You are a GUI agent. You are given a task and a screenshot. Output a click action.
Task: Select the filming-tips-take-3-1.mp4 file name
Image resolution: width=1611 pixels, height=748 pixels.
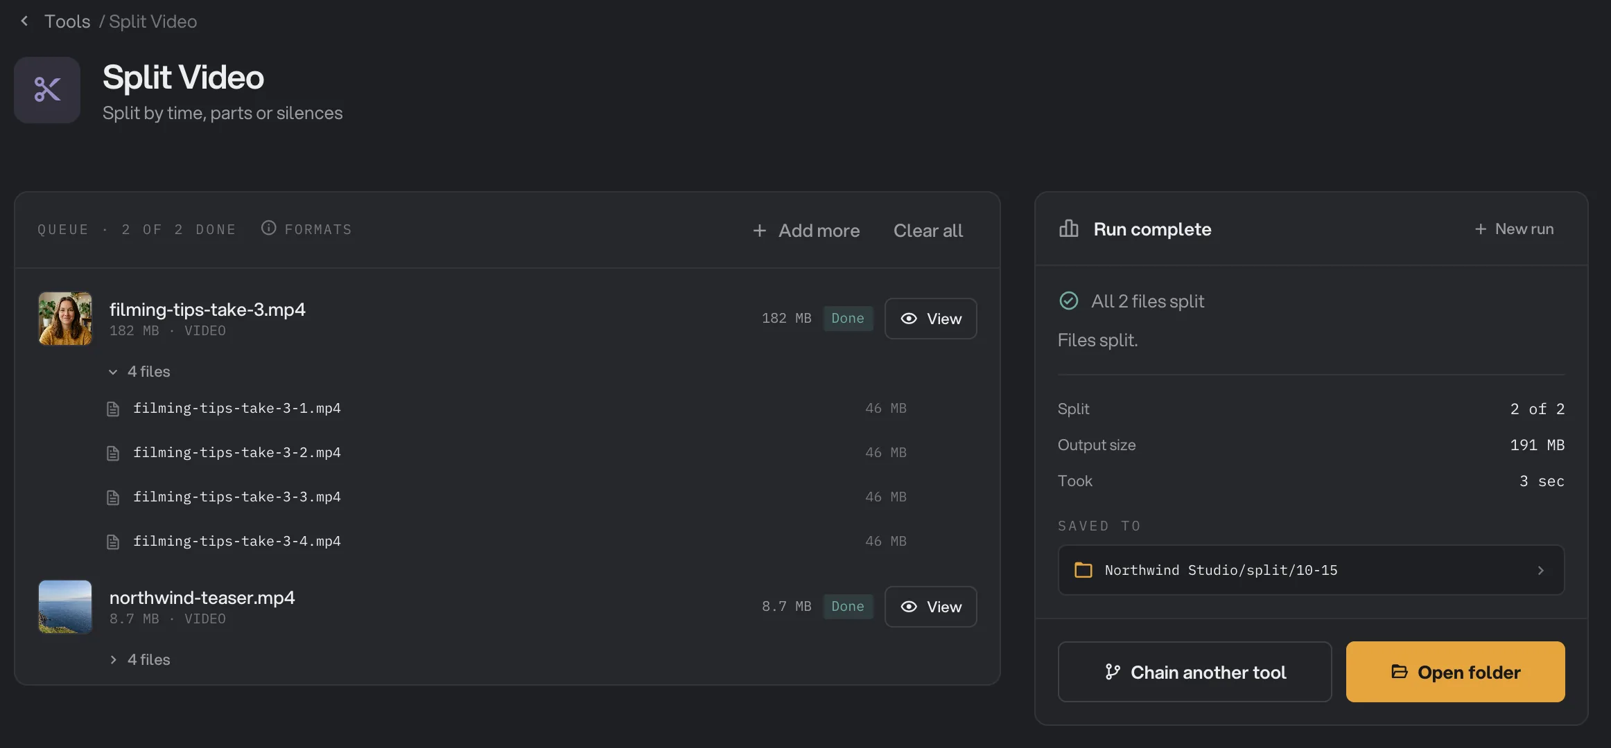(x=237, y=409)
